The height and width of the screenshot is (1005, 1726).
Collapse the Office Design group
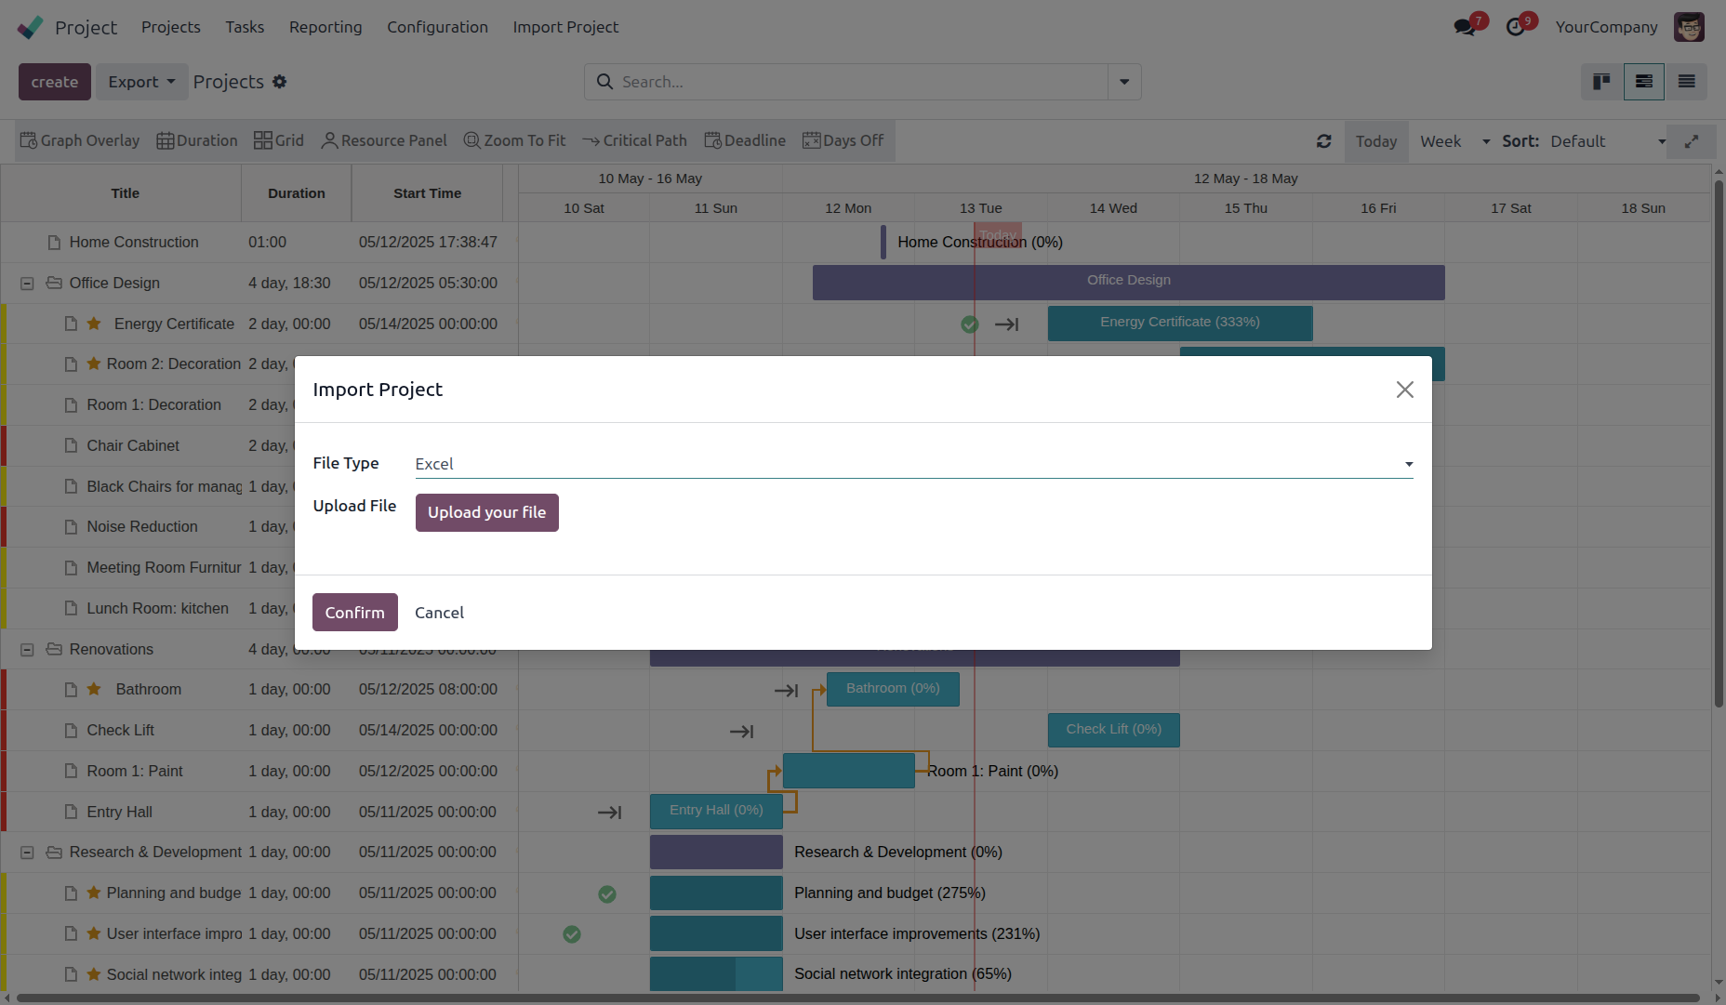pos(27,284)
